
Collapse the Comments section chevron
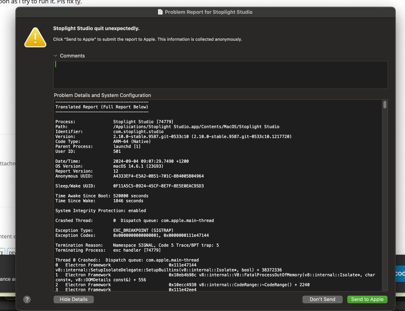55,56
